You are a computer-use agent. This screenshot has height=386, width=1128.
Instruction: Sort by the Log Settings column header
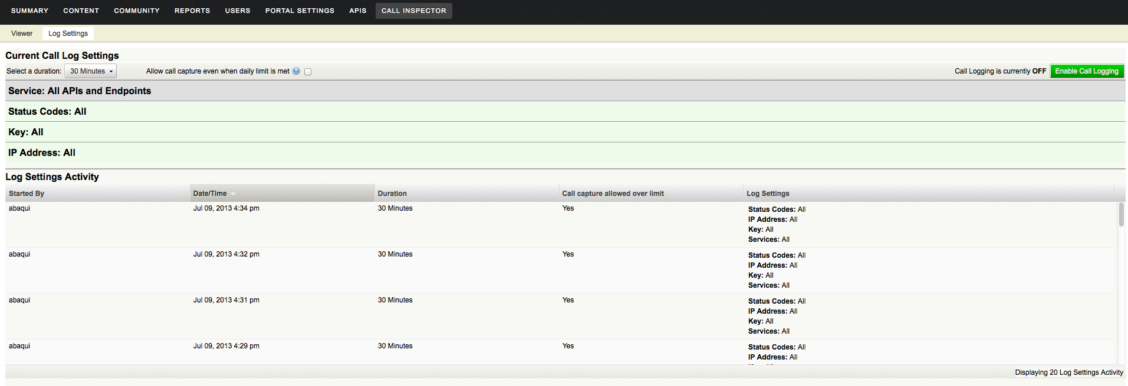[929, 194]
